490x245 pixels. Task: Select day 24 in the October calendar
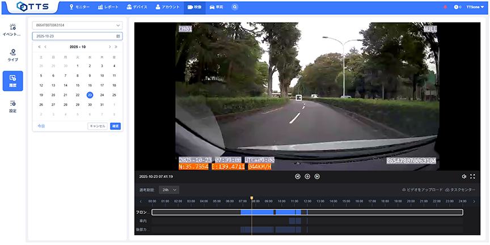[x=102, y=95]
